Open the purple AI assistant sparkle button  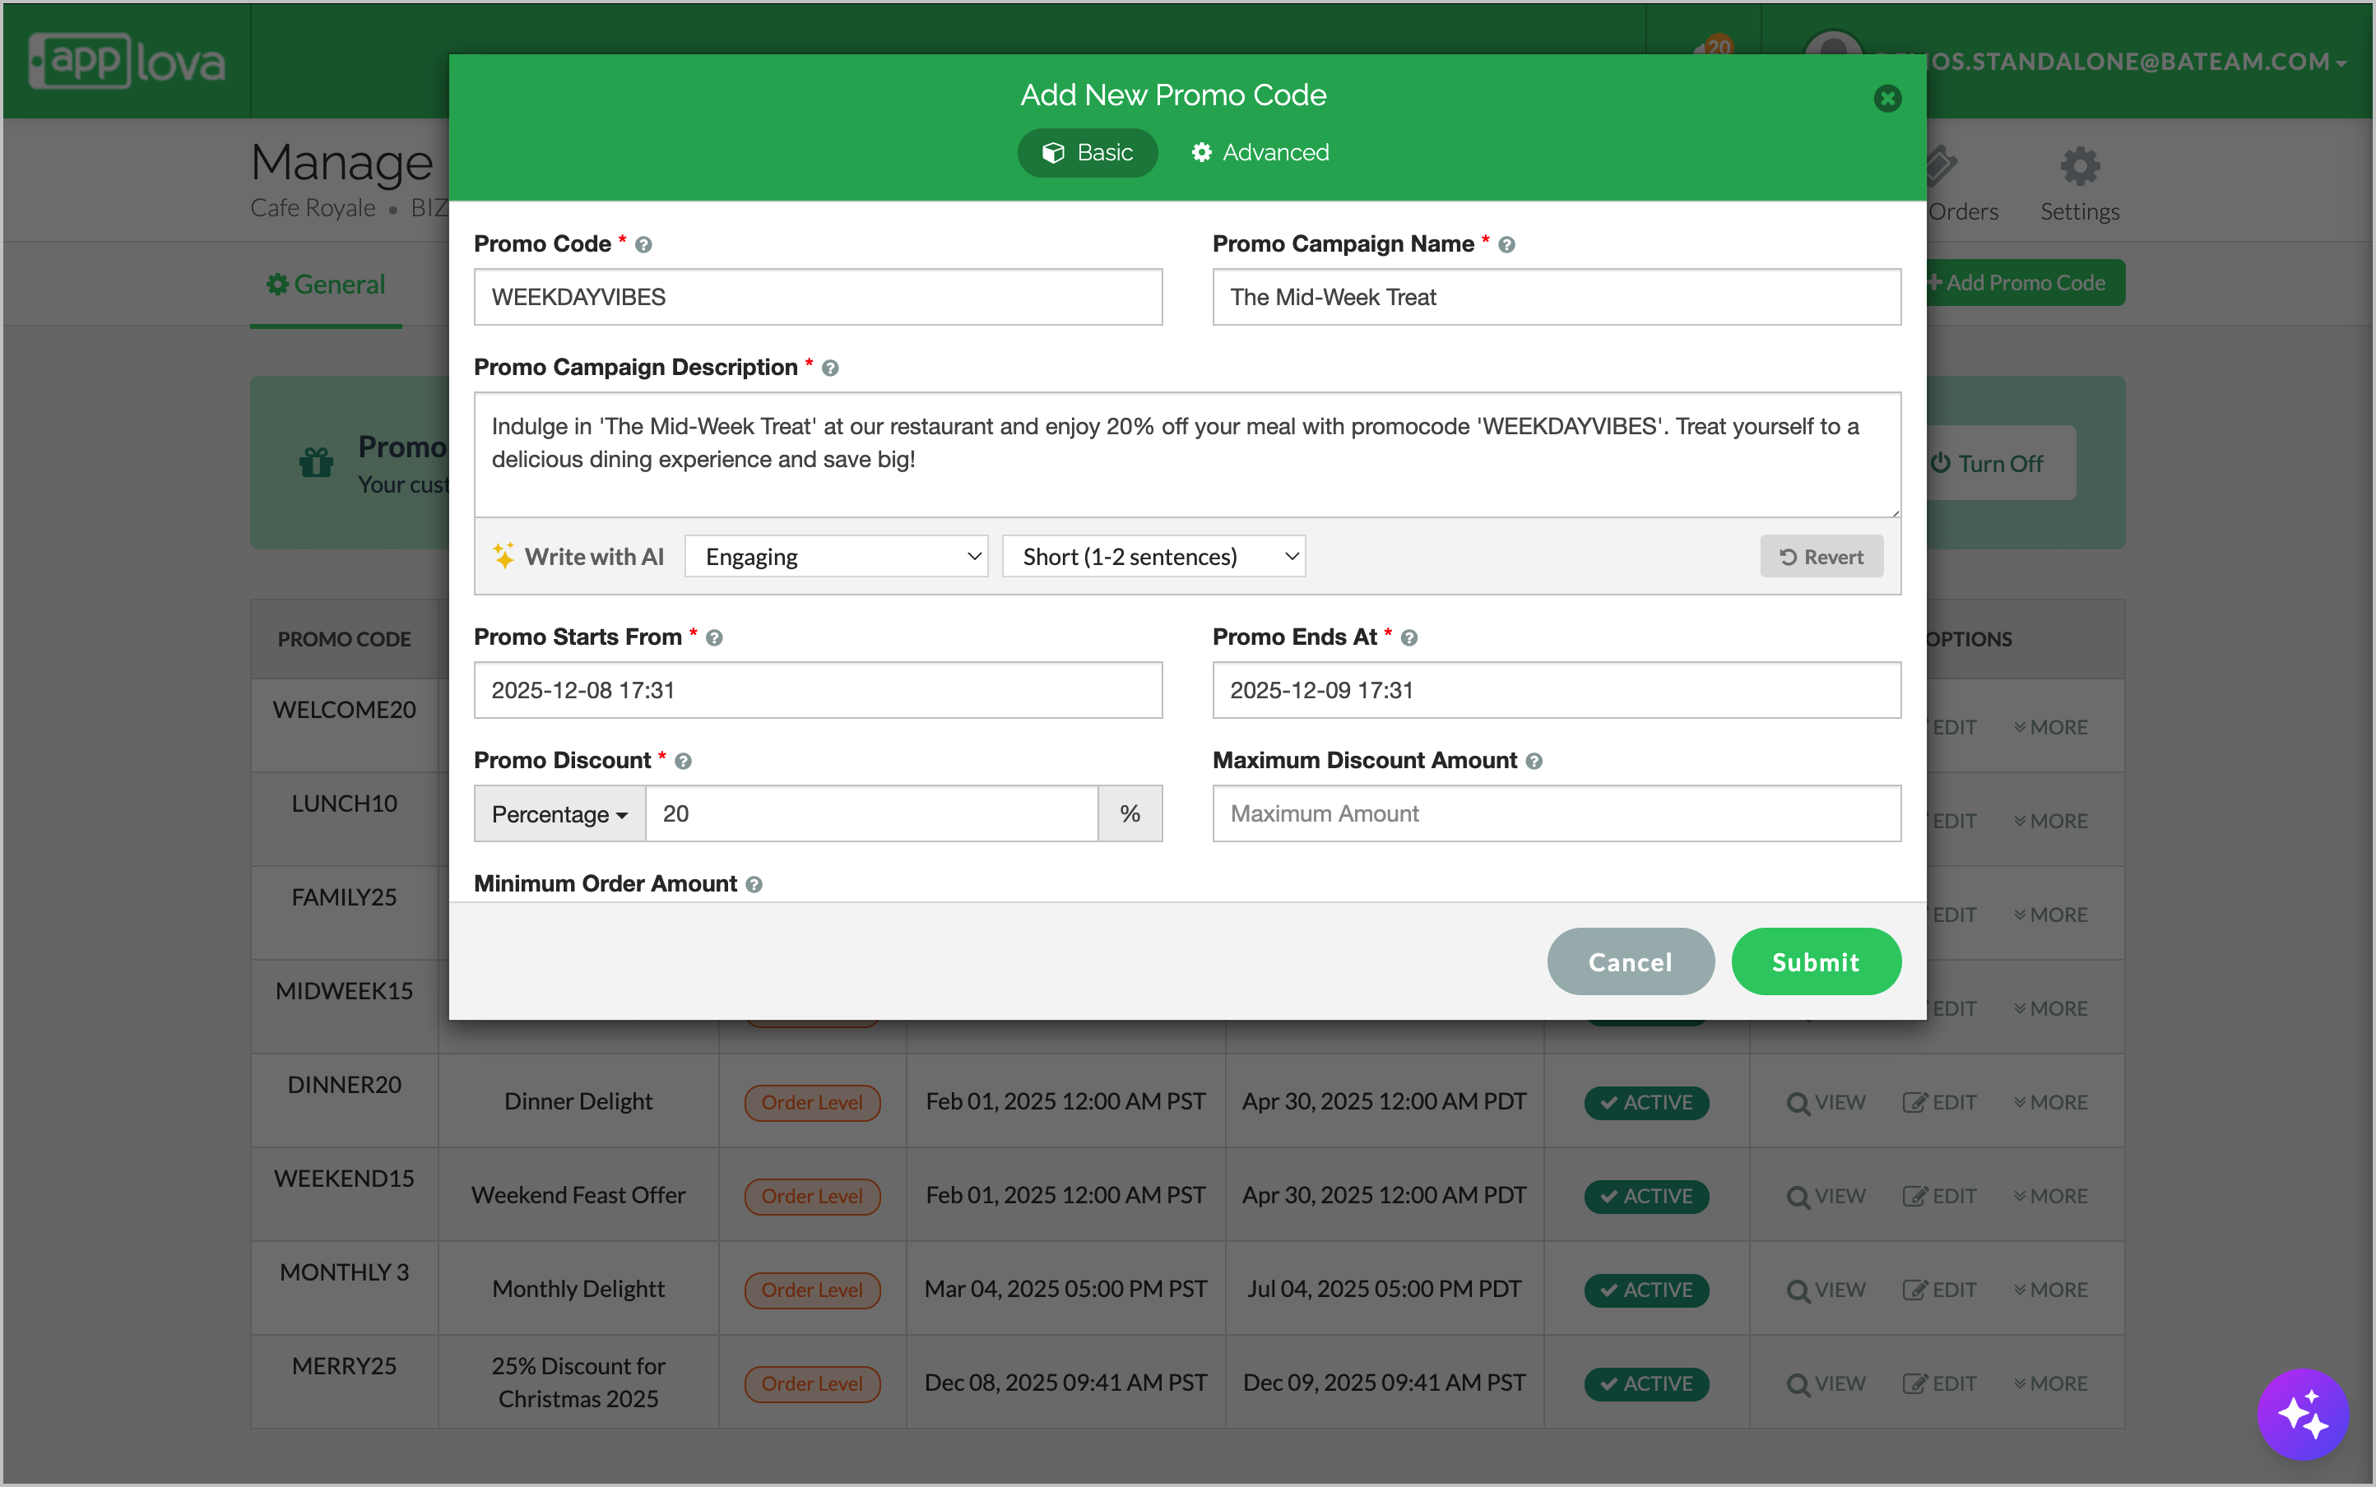coord(2302,1415)
